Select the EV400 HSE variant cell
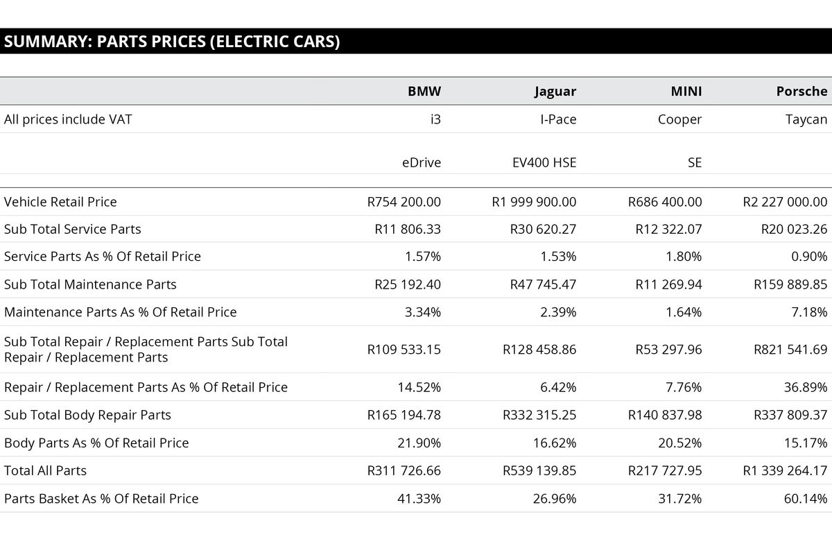This screenshot has width=832, height=555. tap(544, 163)
